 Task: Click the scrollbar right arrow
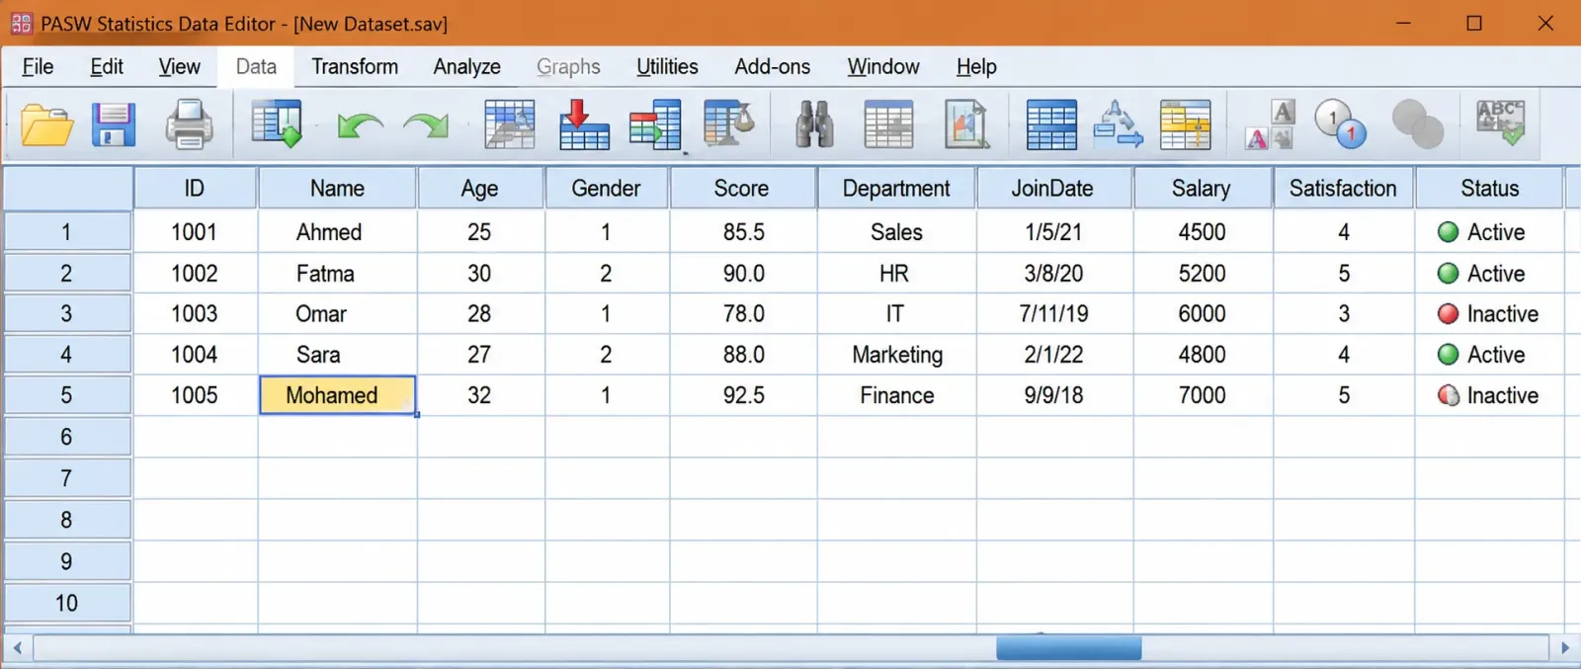click(1564, 648)
